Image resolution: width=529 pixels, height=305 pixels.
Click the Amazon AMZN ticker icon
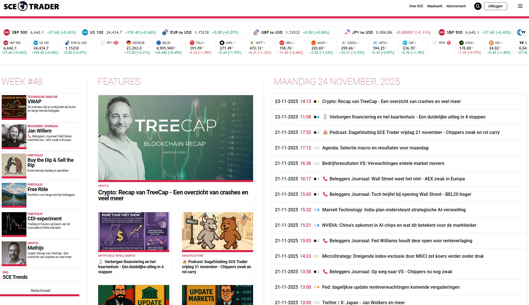(313, 43)
